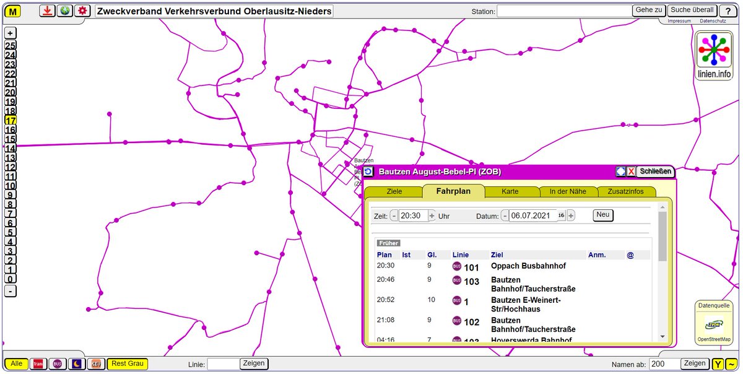Increase time with plus stepper
The image size is (743, 374).
[x=432, y=216]
